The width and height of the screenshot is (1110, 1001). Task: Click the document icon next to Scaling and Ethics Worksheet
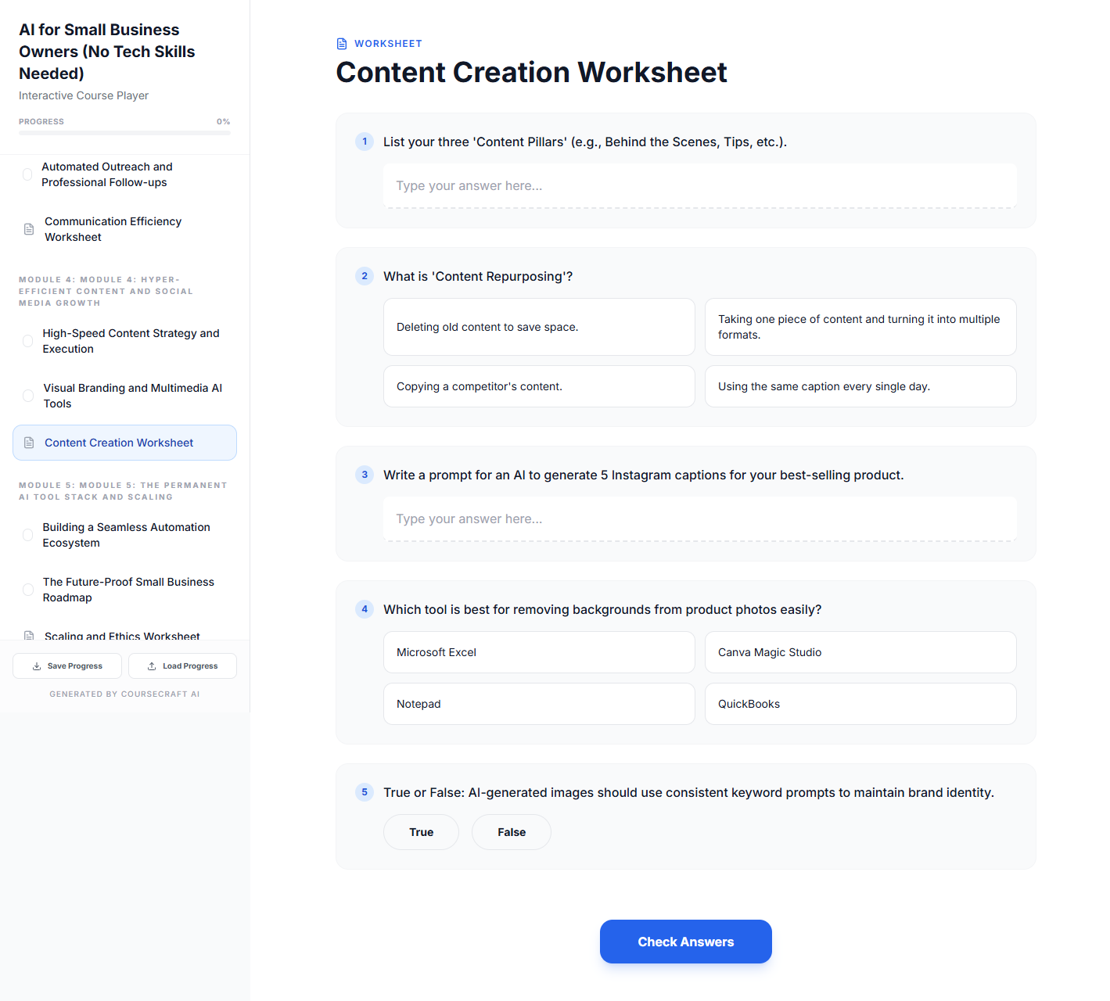(x=28, y=635)
